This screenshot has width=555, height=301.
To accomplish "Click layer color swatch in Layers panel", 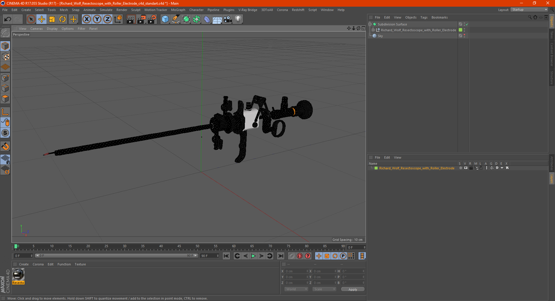I will point(376,168).
